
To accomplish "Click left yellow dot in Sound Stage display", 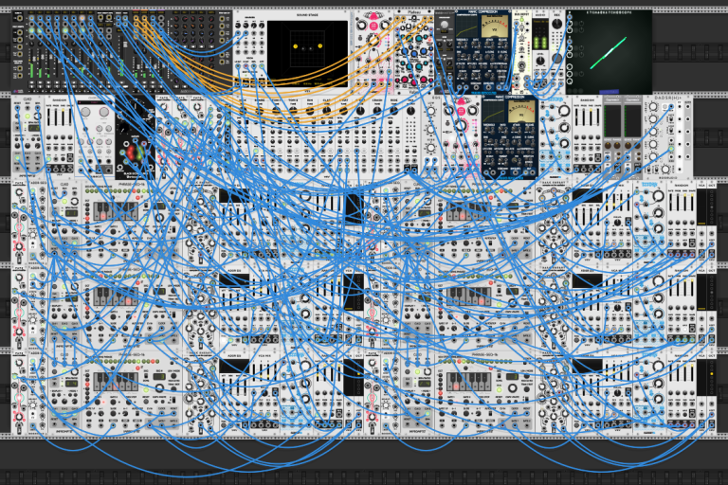I will tap(296, 46).
